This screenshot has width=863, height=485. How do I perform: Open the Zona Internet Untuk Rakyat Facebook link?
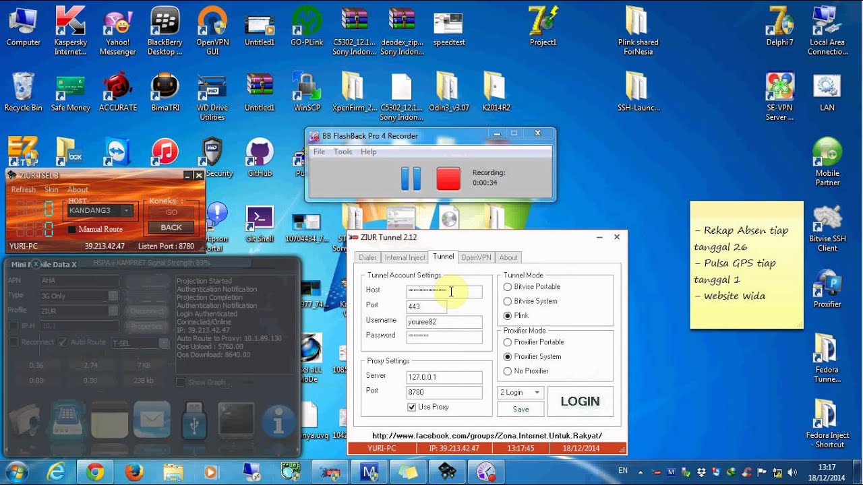(487, 435)
